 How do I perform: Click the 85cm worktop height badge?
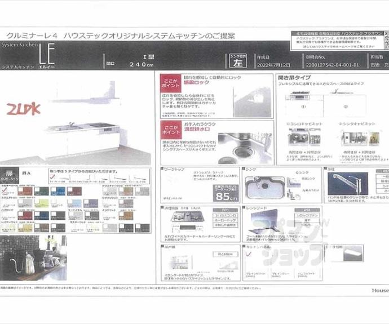pyautogui.click(x=224, y=197)
